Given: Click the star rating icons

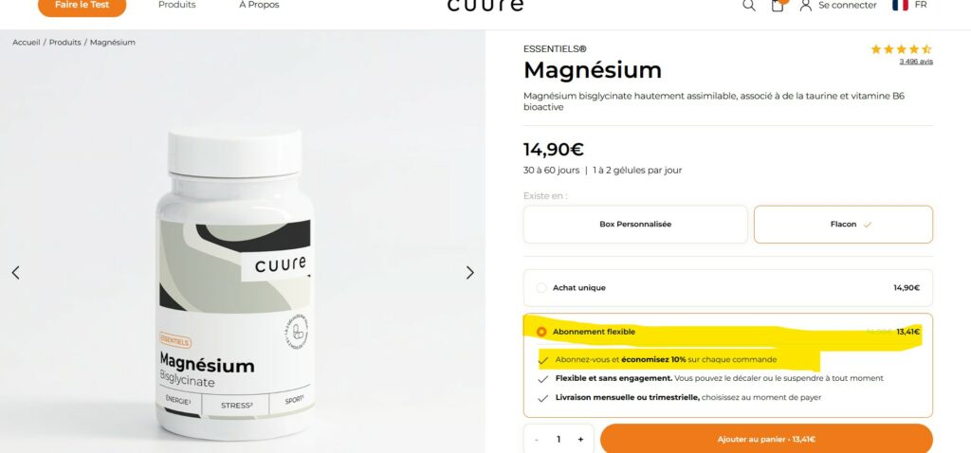Looking at the screenshot, I should (x=901, y=49).
